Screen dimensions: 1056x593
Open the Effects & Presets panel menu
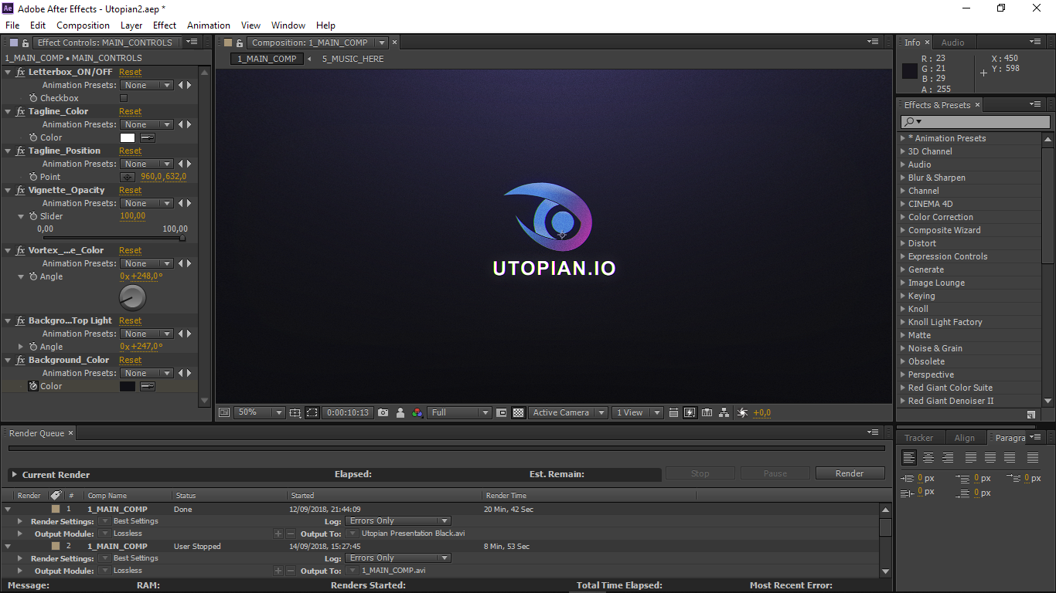pos(1035,105)
